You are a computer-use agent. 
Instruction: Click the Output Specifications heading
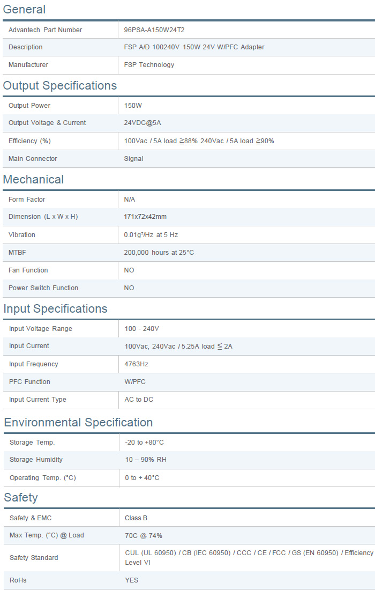click(x=59, y=86)
